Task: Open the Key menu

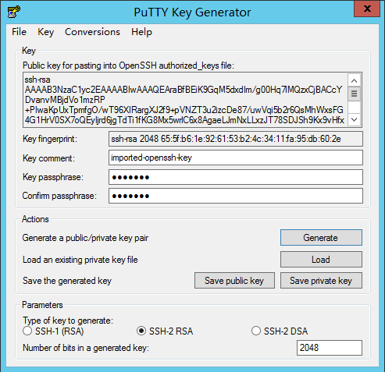Action: pos(45,32)
